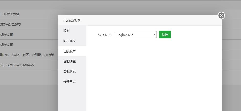Click the green 切换 button
Image resolution: width=241 pixels, height=111 pixels.
tap(165, 35)
